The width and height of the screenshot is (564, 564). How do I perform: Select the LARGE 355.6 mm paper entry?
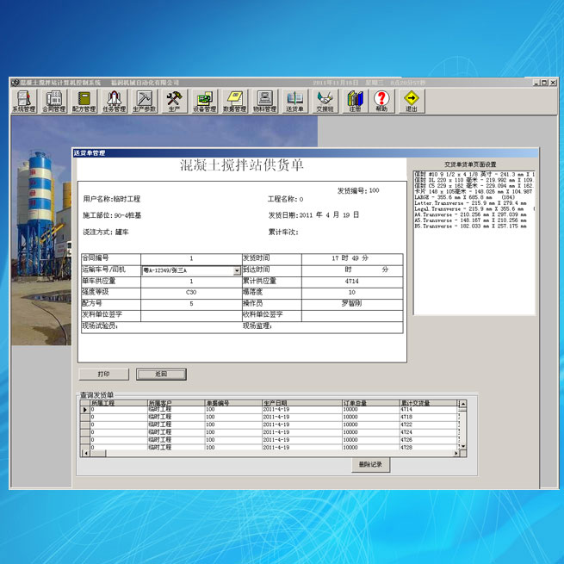474,197
